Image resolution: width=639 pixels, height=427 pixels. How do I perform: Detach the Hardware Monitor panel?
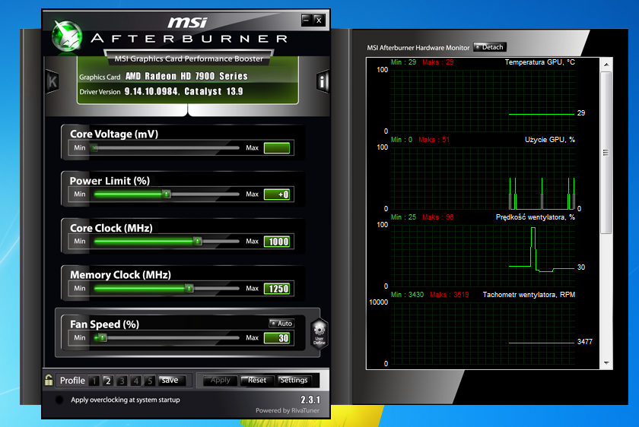[x=489, y=47]
